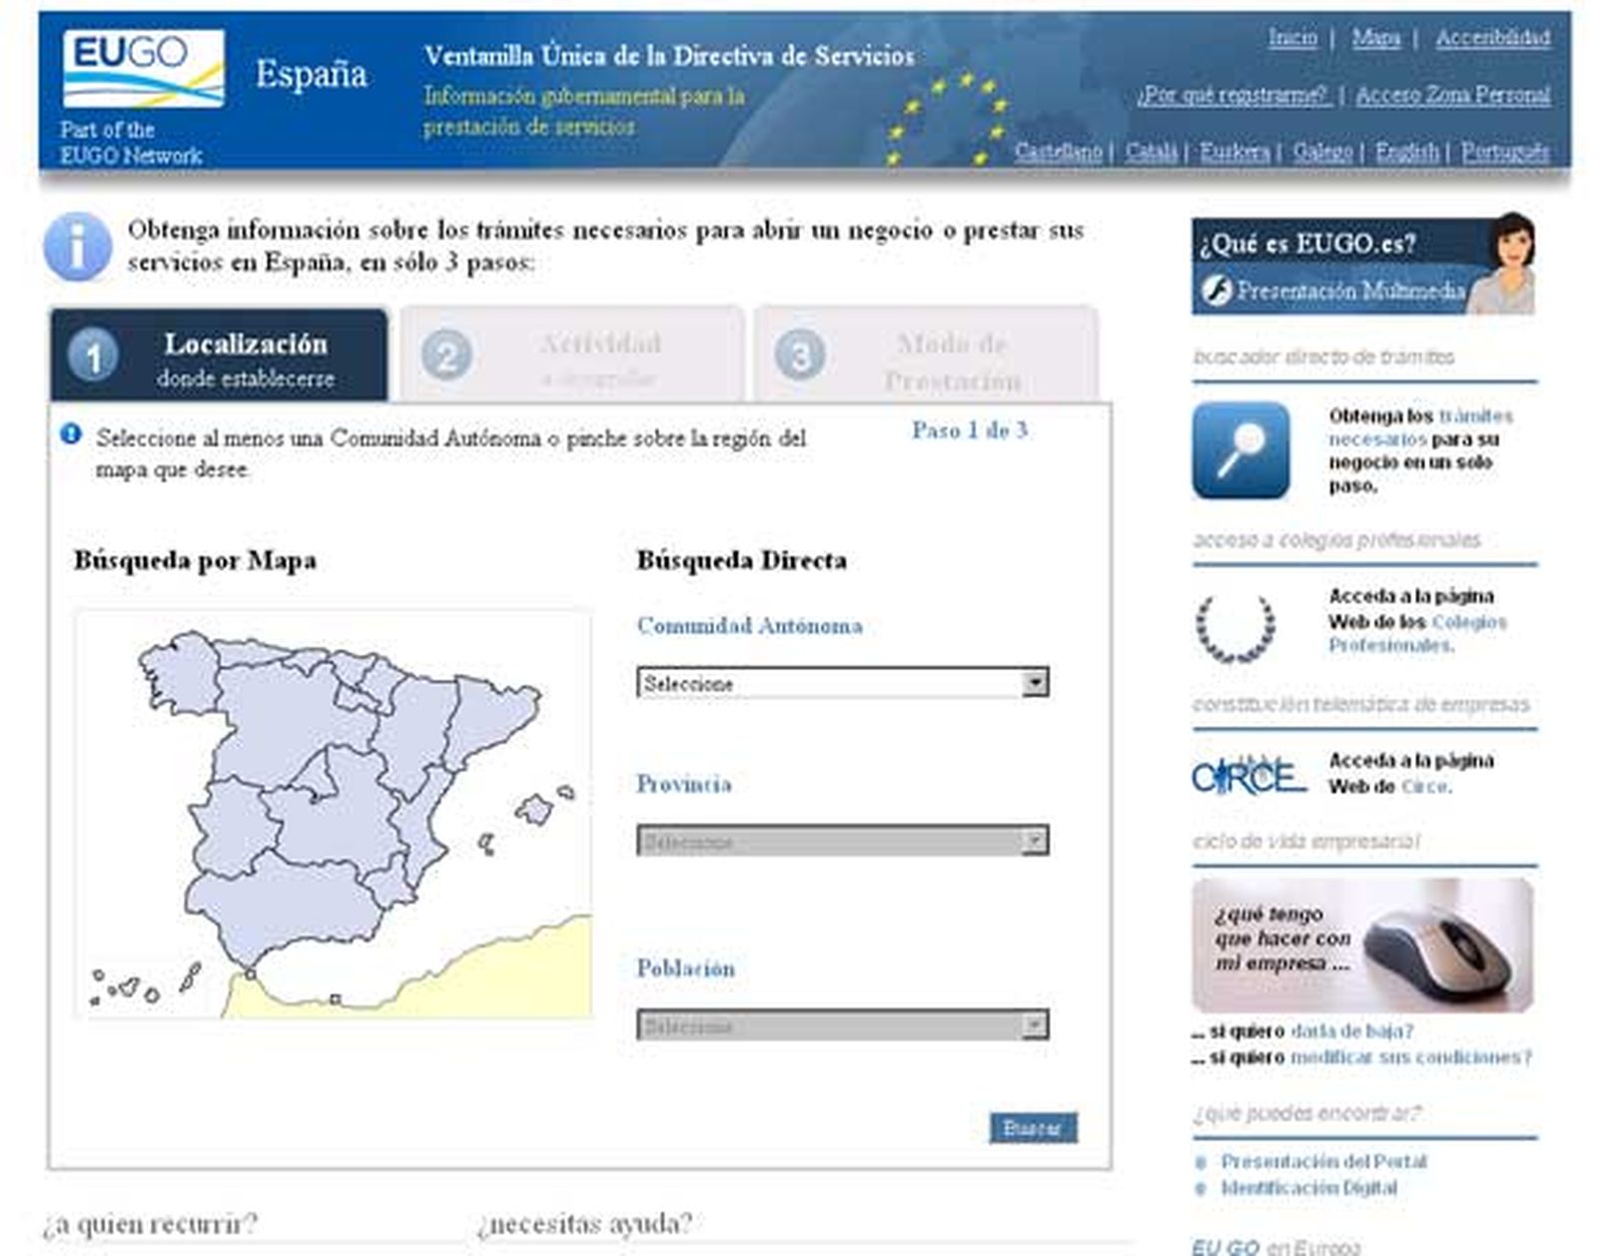This screenshot has width=1598, height=1256.
Task: Open the Accesibilidad link
Action: 1492,38
